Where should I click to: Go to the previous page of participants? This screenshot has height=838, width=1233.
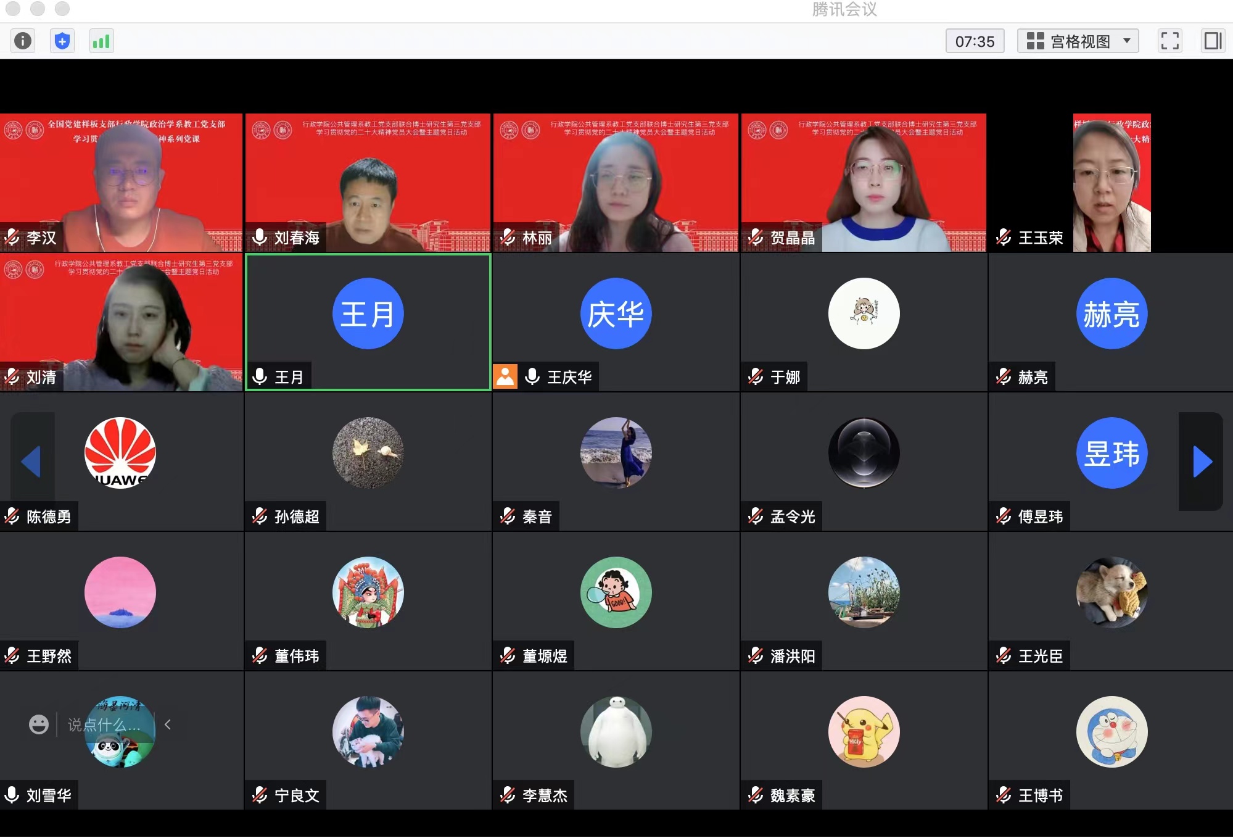(31, 462)
